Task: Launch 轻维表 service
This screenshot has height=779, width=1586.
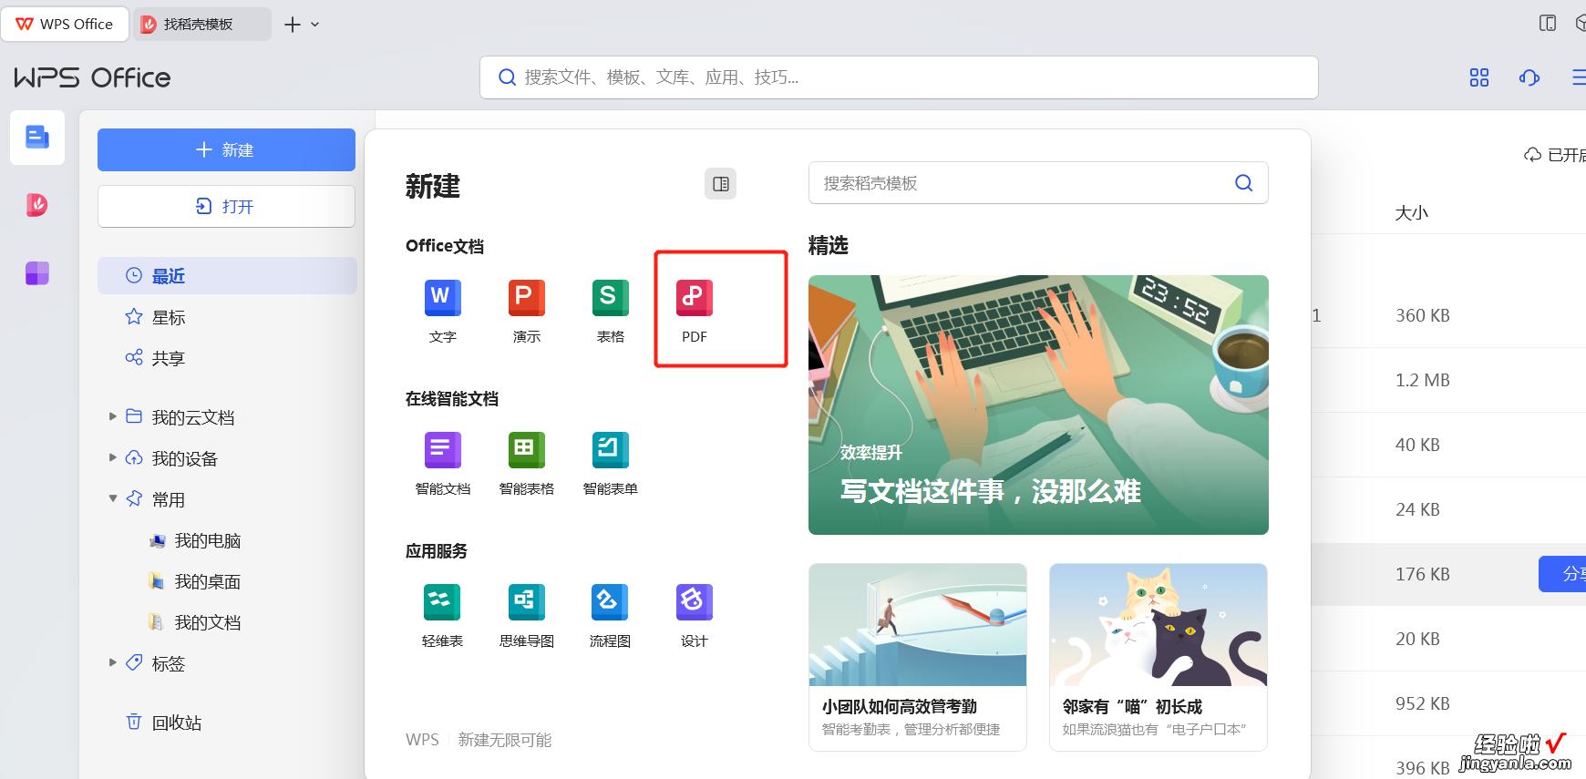Action: (443, 616)
